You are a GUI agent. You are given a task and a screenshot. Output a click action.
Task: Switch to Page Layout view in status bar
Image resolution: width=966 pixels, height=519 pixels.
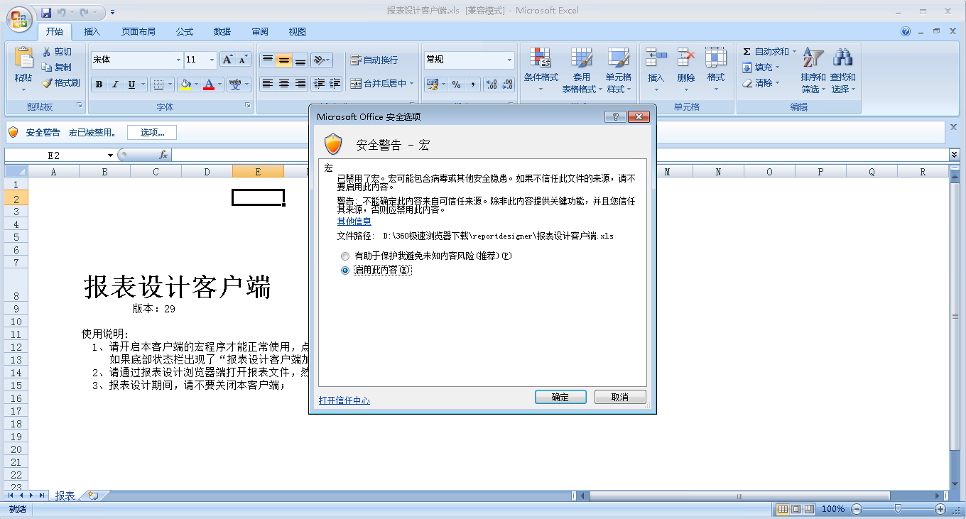pyautogui.click(x=796, y=509)
